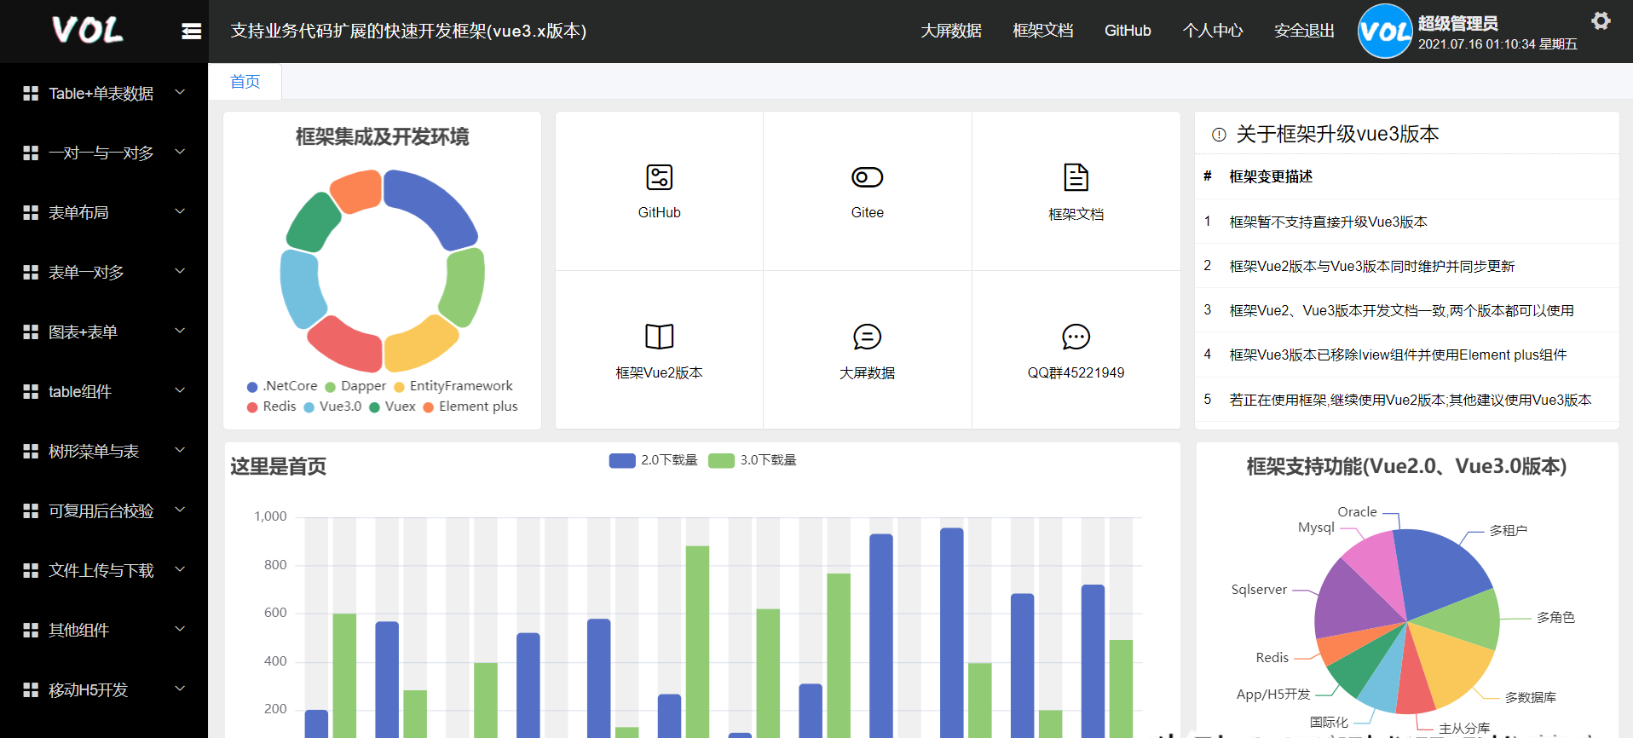Image resolution: width=1633 pixels, height=738 pixels.
Task: Click the hamburger menu collapse icon
Action: pyautogui.click(x=192, y=32)
